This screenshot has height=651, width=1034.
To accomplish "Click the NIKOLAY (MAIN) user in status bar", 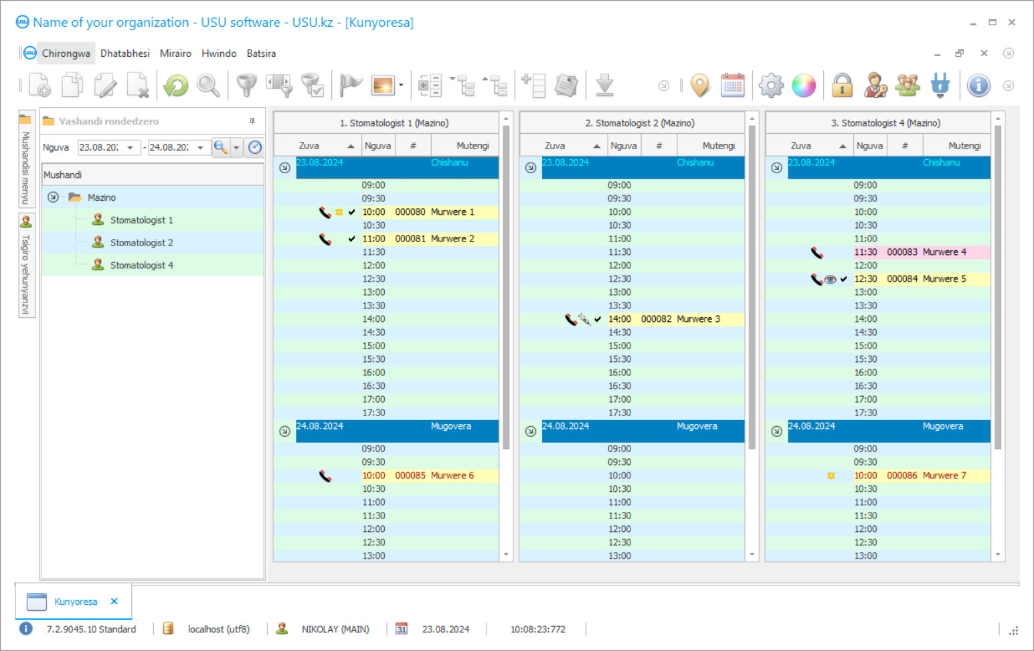I will click(x=335, y=629).
